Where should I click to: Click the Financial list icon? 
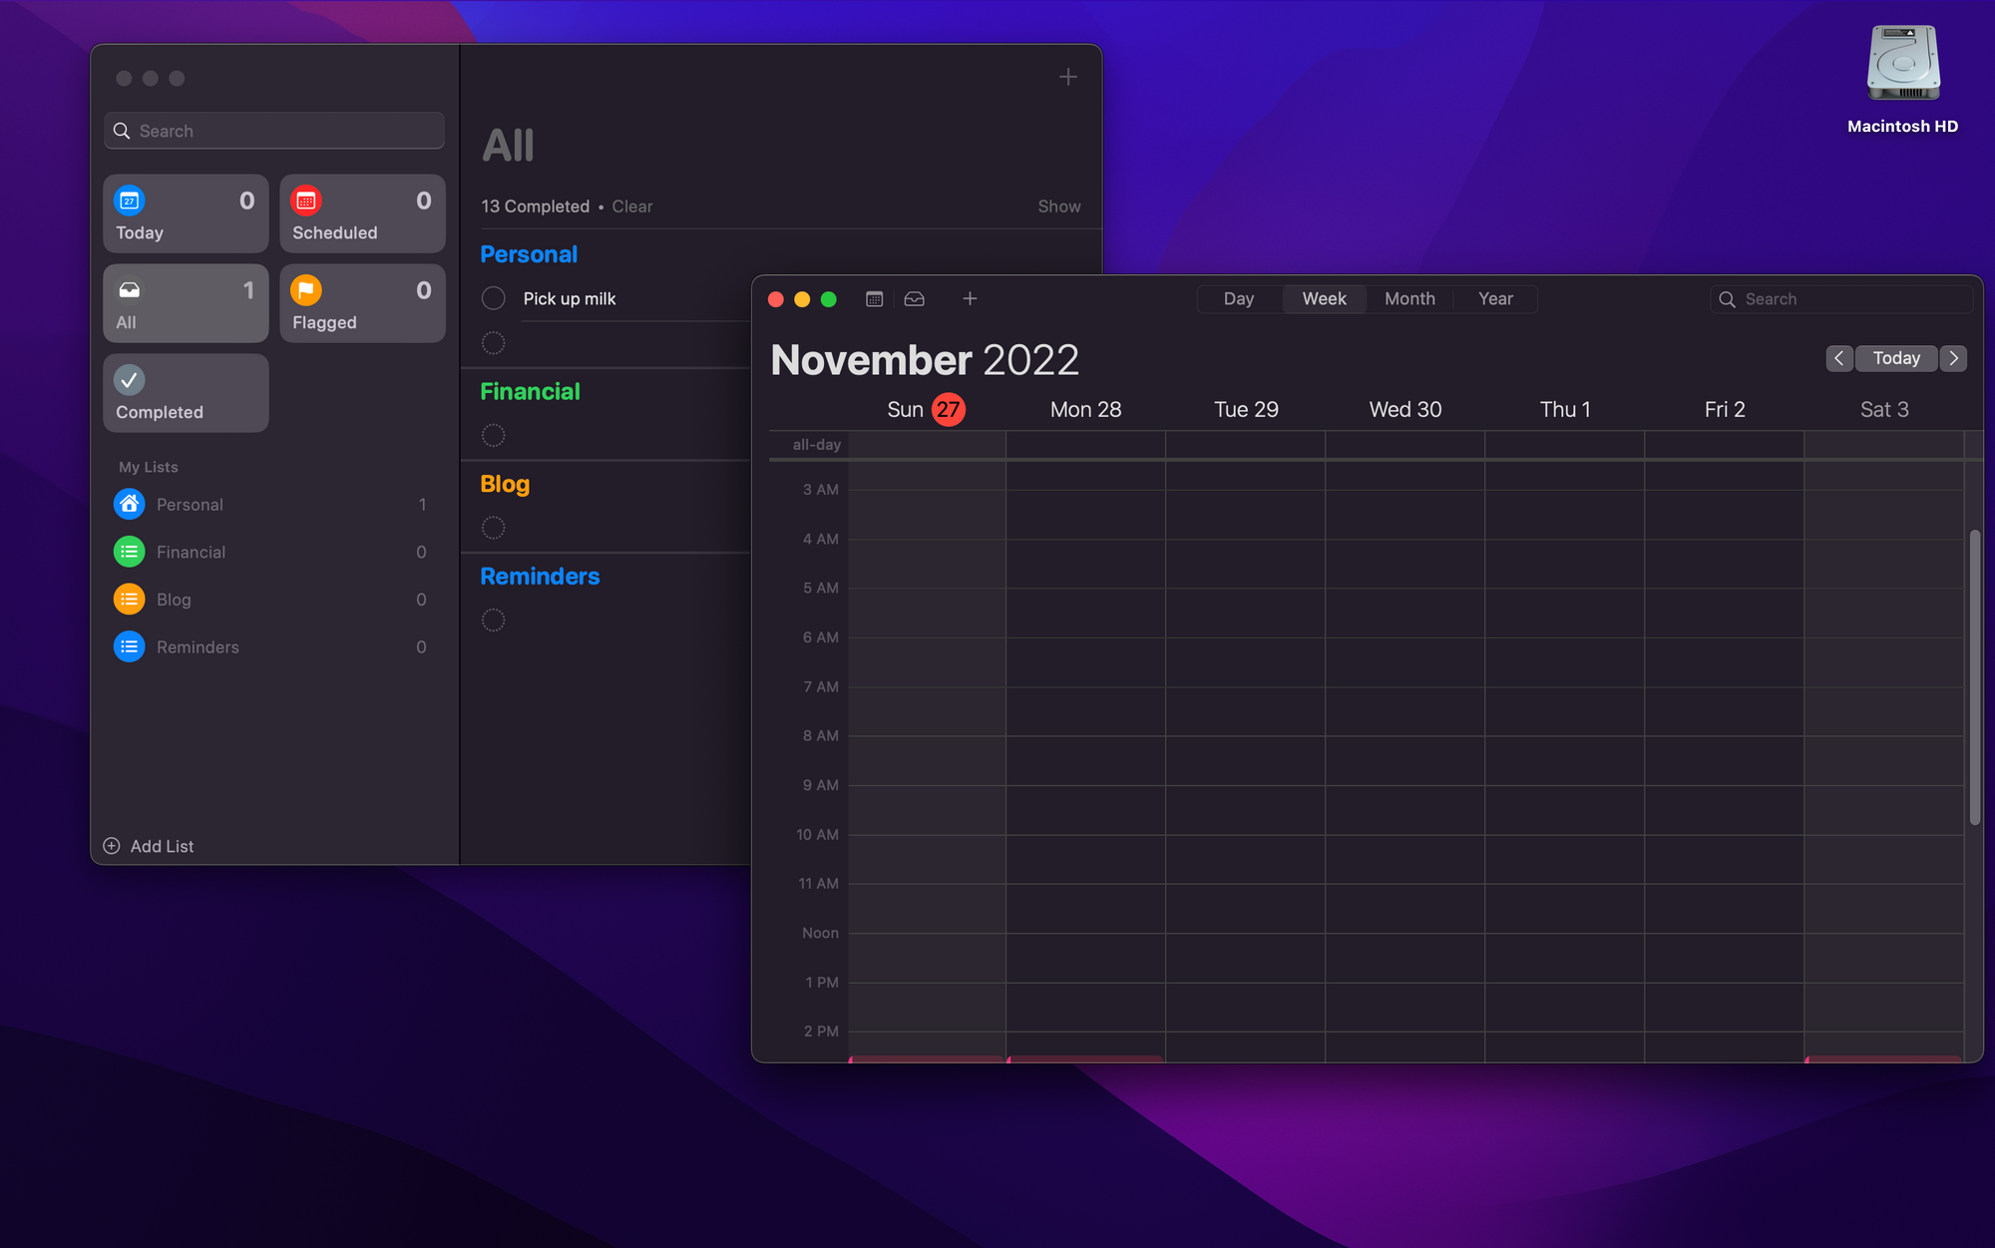[128, 551]
